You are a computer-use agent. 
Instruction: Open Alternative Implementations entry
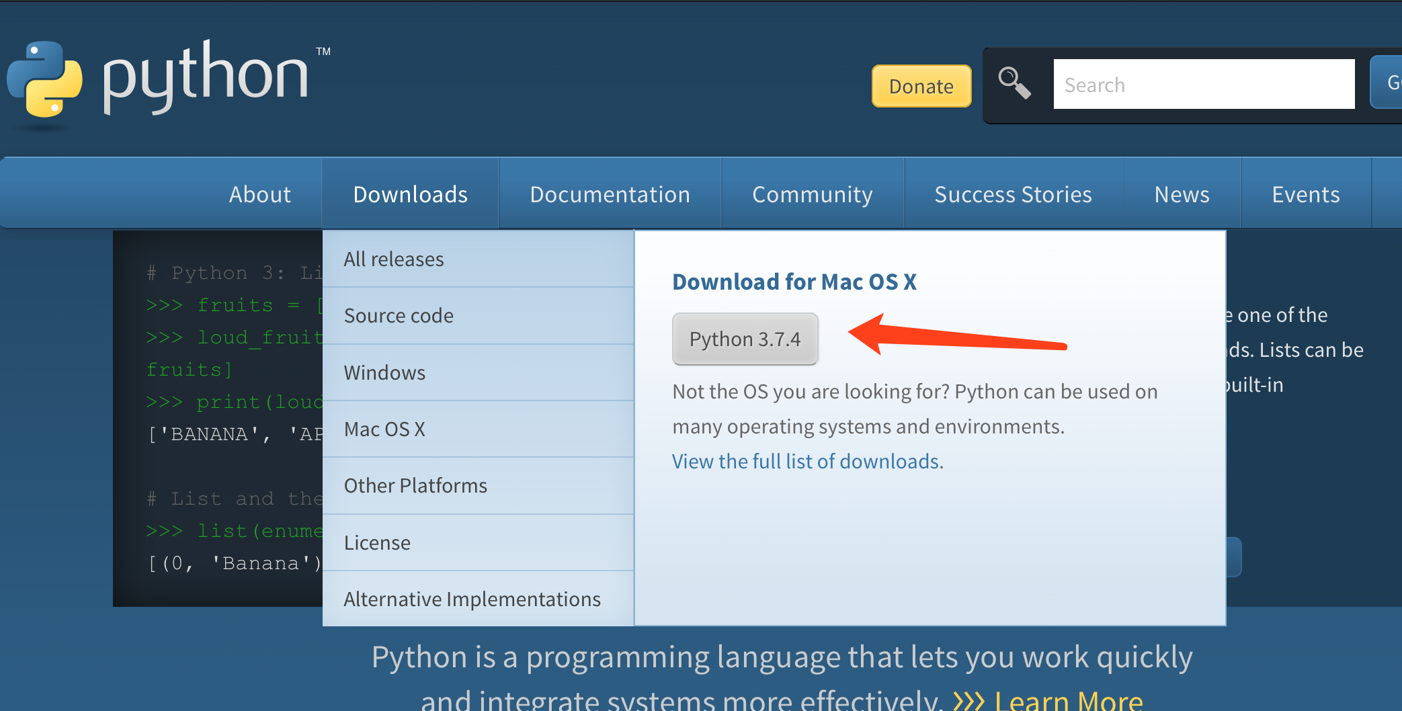coord(472,599)
